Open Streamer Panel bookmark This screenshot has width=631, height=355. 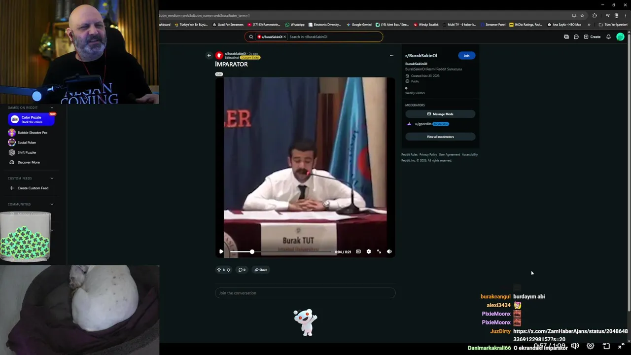(x=493, y=24)
